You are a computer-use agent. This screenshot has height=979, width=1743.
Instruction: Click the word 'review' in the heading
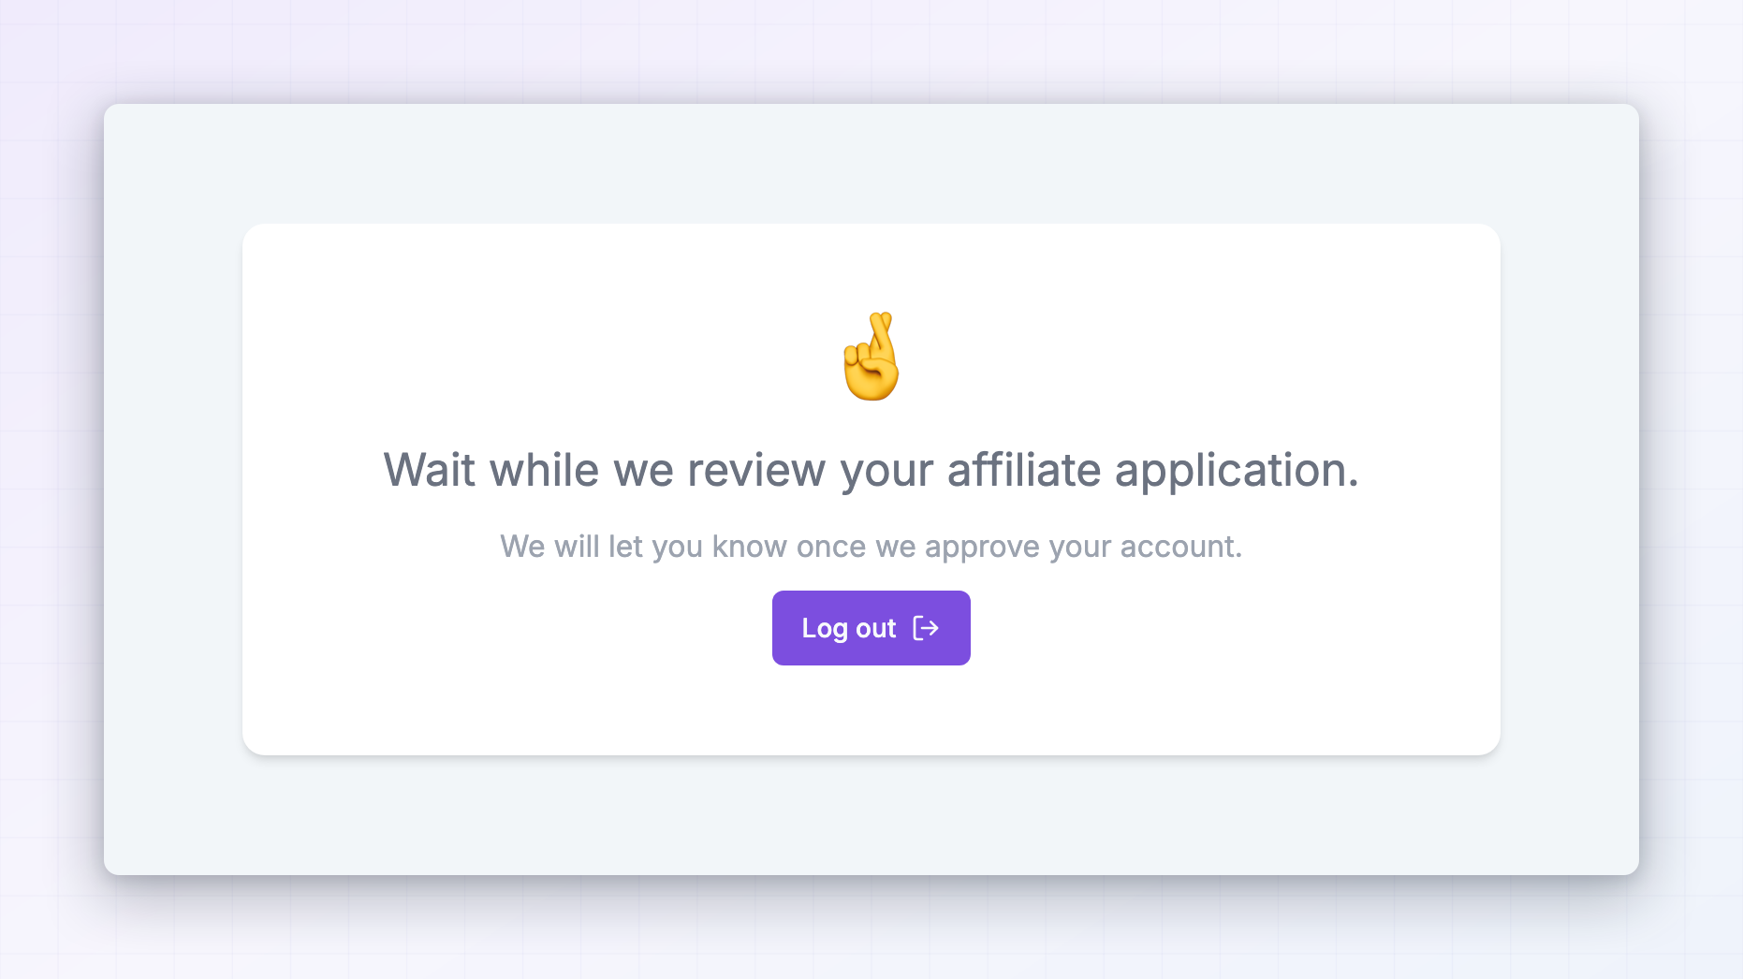[756, 471]
